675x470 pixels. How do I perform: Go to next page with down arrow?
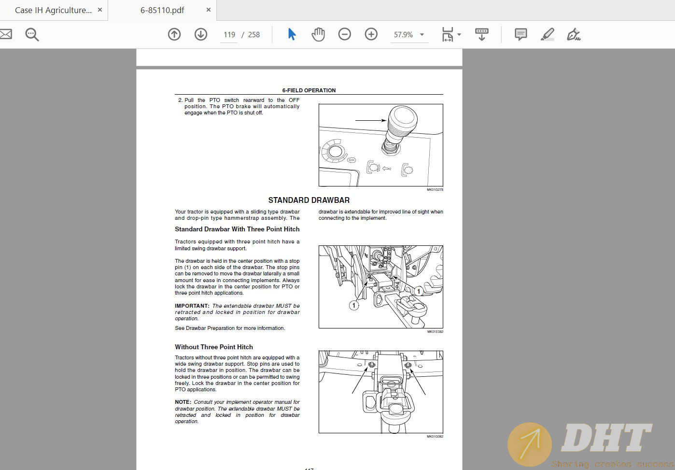[x=201, y=34]
